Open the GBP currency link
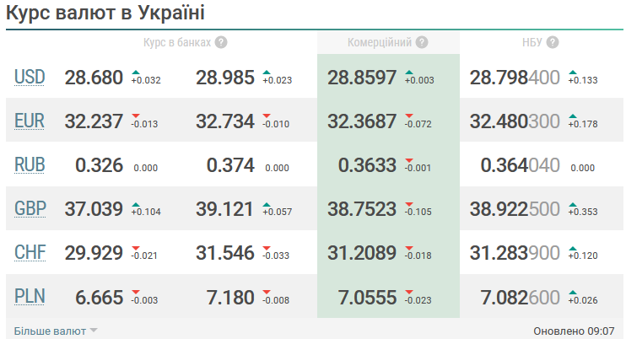Image resolution: width=626 pixels, height=339 pixels. [30, 209]
